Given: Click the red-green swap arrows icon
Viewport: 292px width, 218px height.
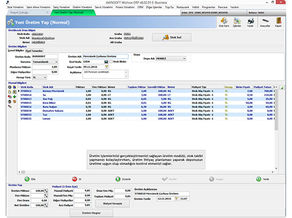Looking at the screenshot, I should [x=10, y=107].
